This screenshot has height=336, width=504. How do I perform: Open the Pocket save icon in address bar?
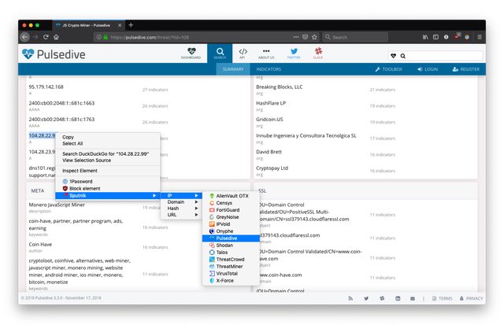(x=305, y=37)
